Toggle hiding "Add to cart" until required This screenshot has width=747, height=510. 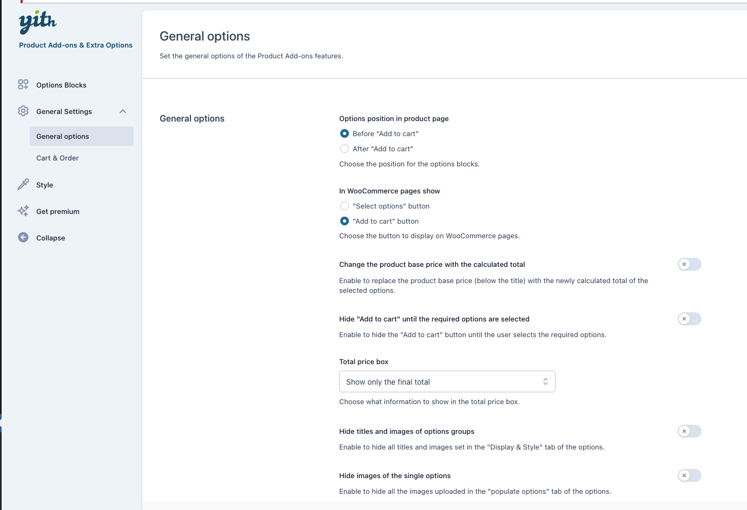(689, 319)
